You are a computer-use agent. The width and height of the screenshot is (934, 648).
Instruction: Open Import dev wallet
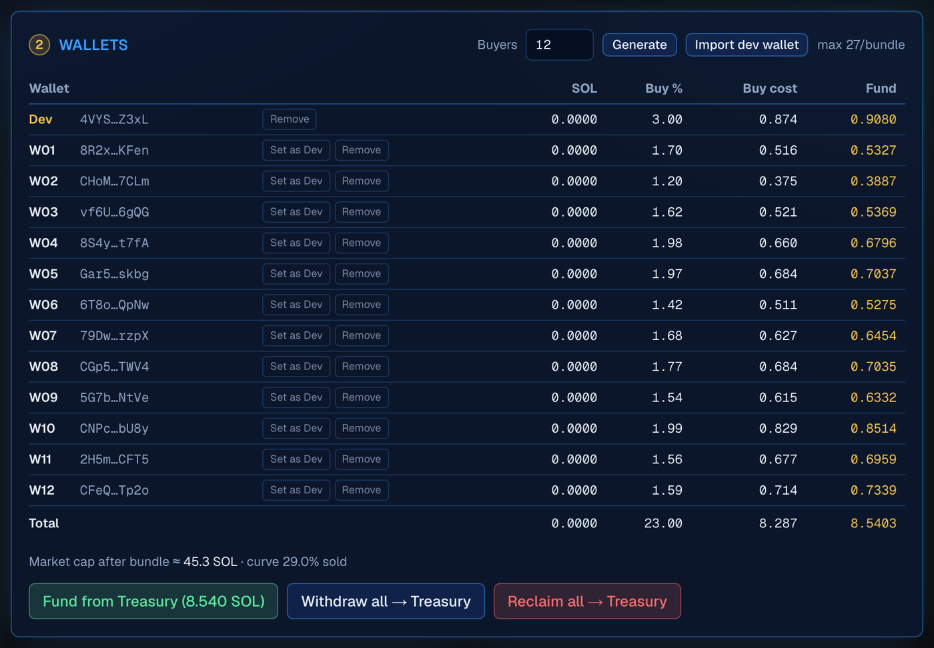(747, 45)
